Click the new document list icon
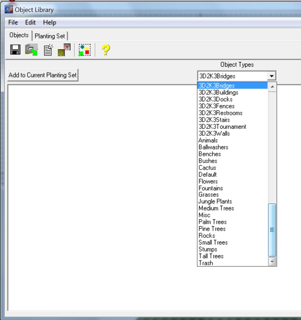Viewport: 301px width, 320px height. click(48, 50)
